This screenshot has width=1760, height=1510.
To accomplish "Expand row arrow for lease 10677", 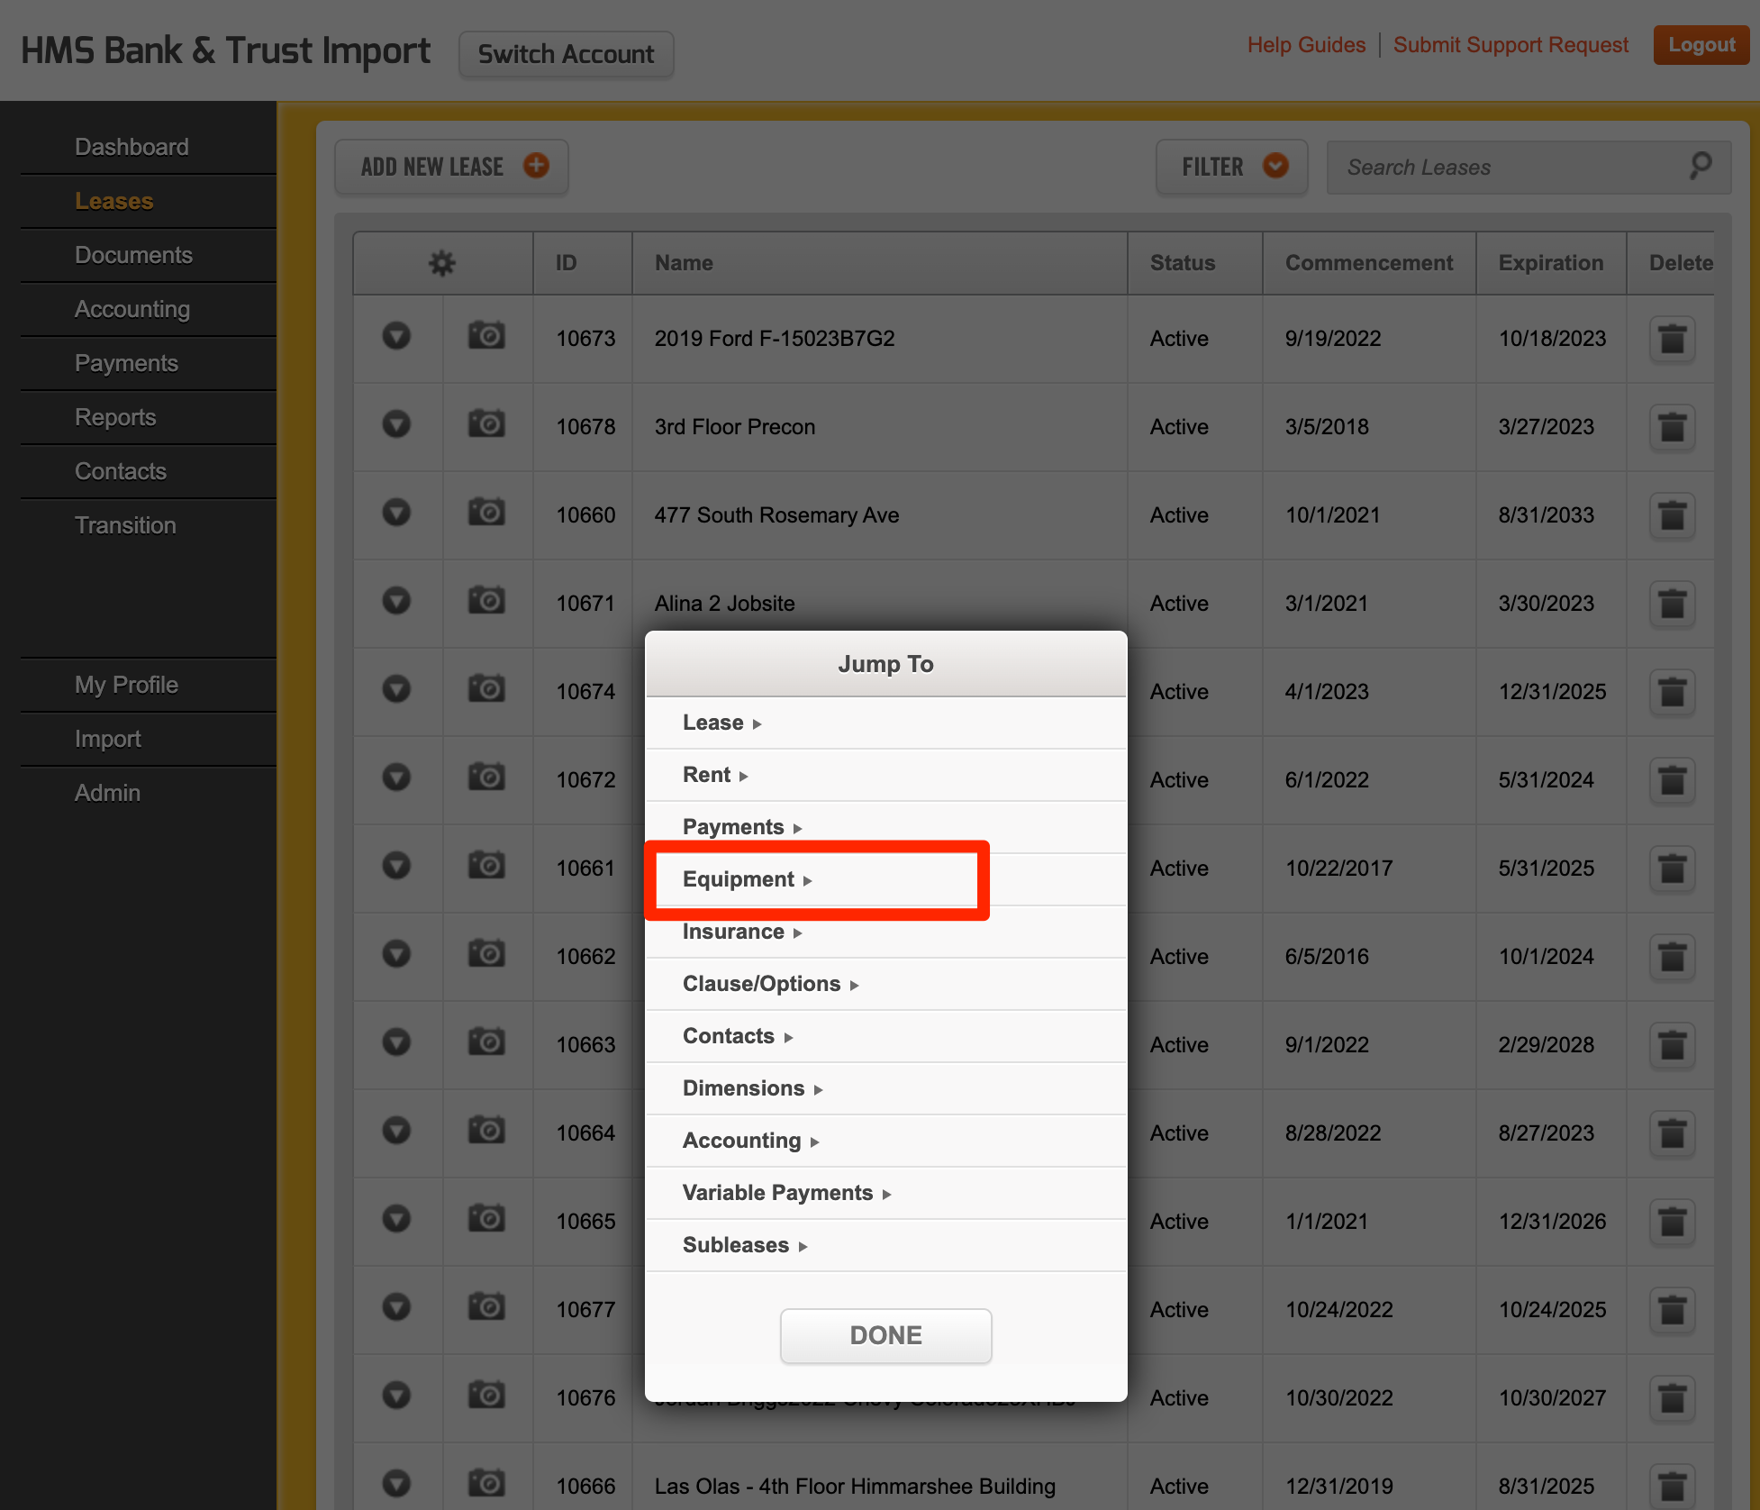I will 396,1307.
